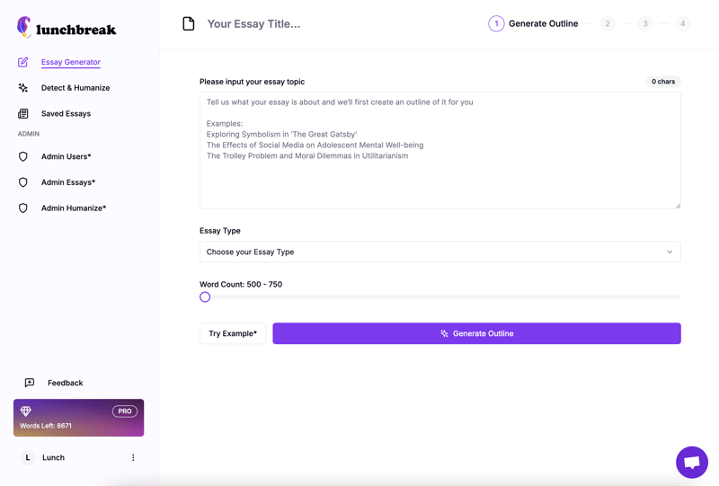Click the Admin Users shield icon
Viewport: 719px width, 486px height.
(23, 156)
